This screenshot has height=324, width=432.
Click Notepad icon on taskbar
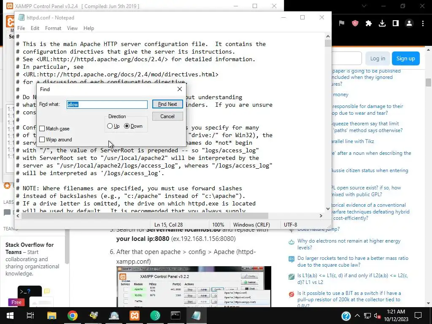pyautogui.click(x=196, y=316)
